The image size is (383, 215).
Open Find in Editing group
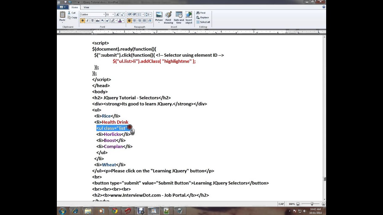(x=201, y=13)
